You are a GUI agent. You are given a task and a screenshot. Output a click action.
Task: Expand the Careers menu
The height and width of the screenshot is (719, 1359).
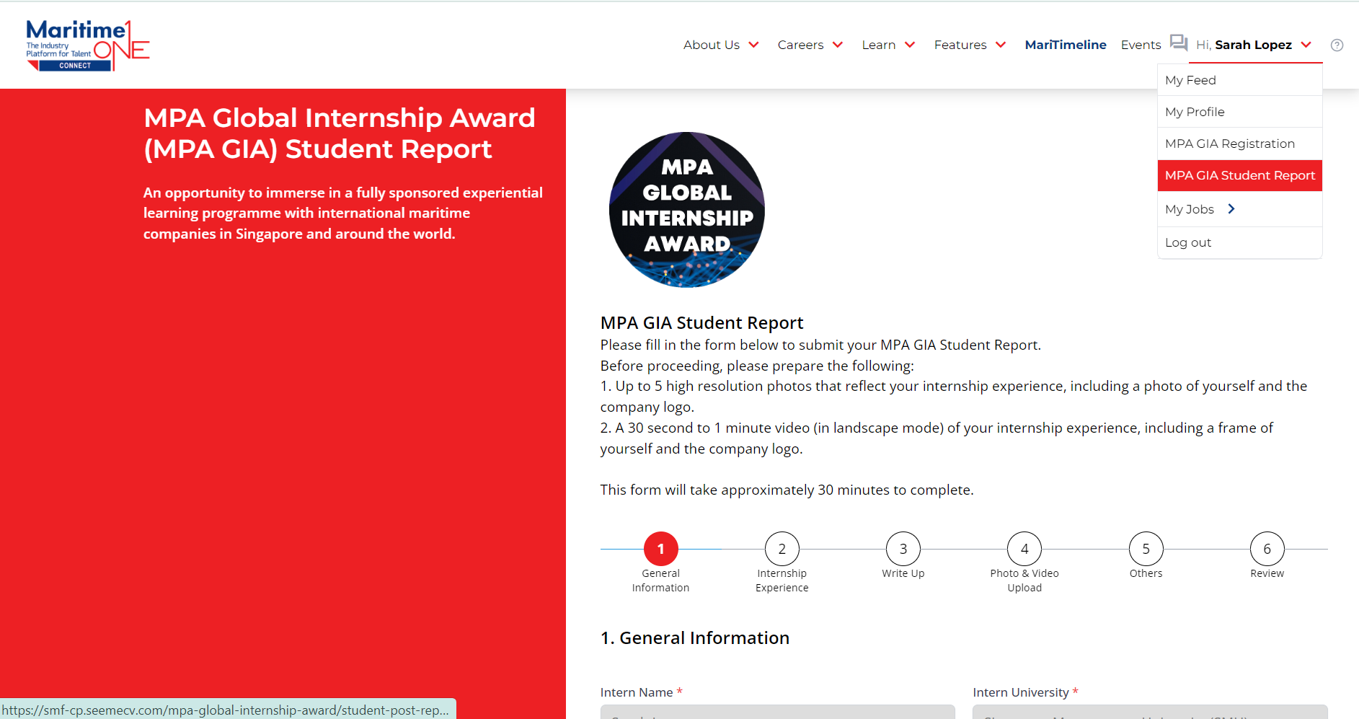(810, 45)
